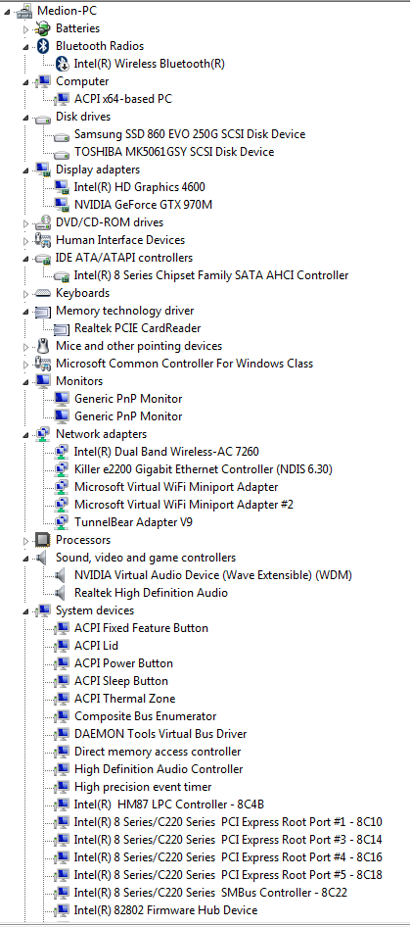Image resolution: width=410 pixels, height=927 pixels.
Task: Select ACPI Fixed Feature Button
Action: [141, 628]
